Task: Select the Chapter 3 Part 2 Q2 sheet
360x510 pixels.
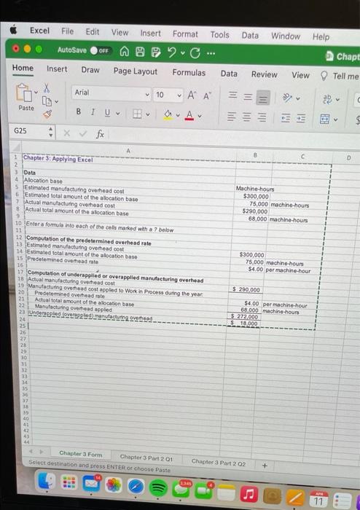Action: 218,462
